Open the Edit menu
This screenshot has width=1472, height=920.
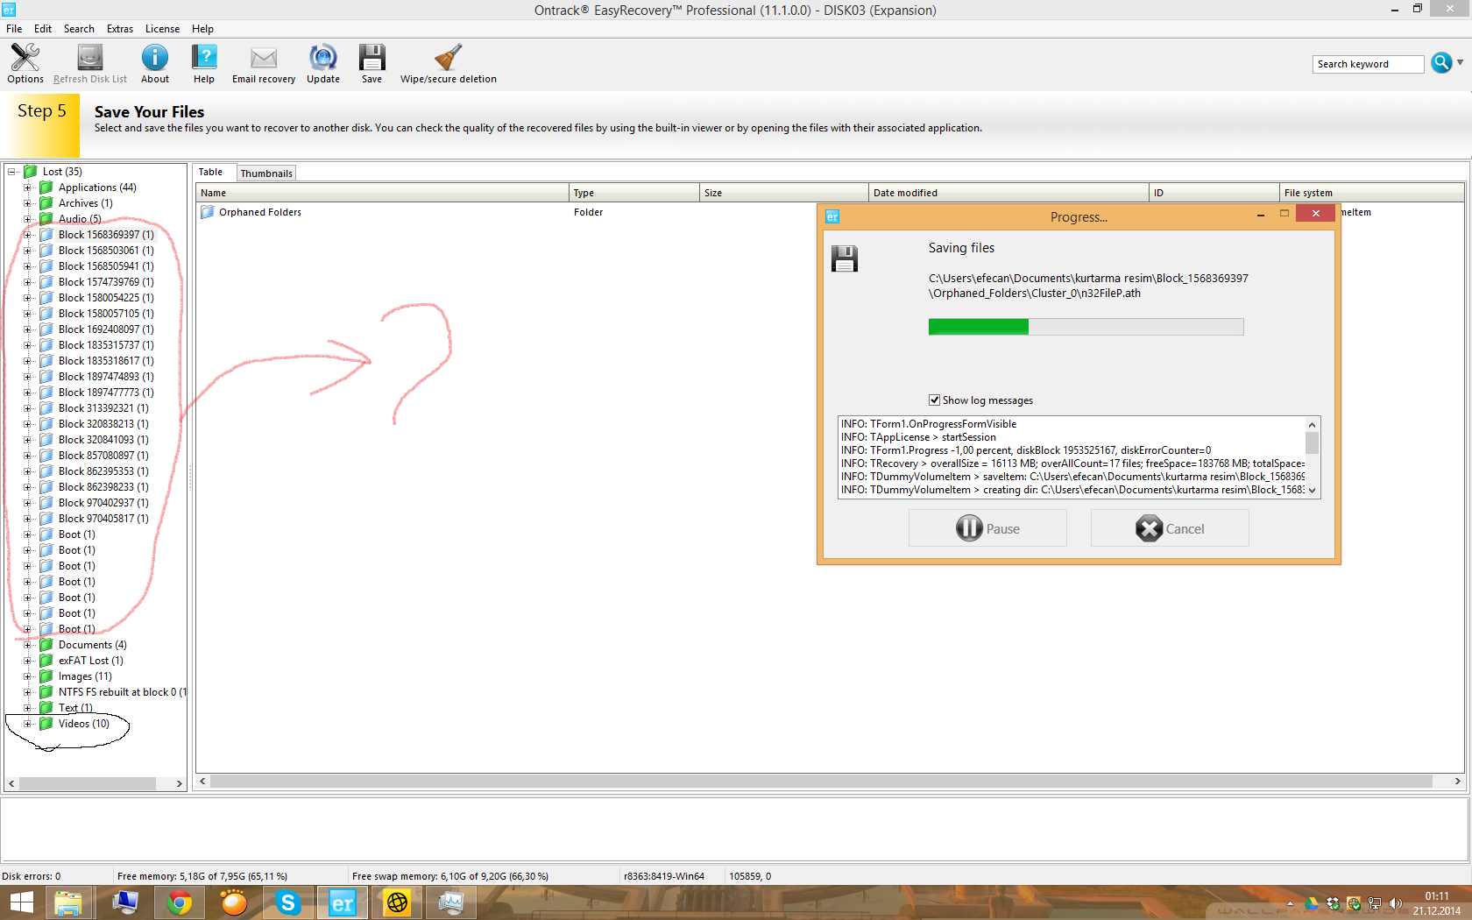click(43, 29)
